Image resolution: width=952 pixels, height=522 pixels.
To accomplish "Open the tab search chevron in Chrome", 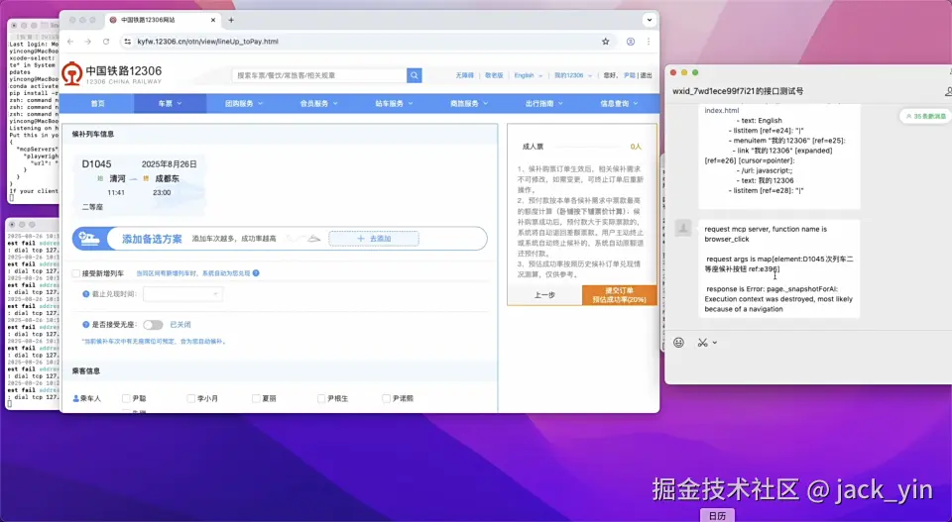I will (x=649, y=20).
